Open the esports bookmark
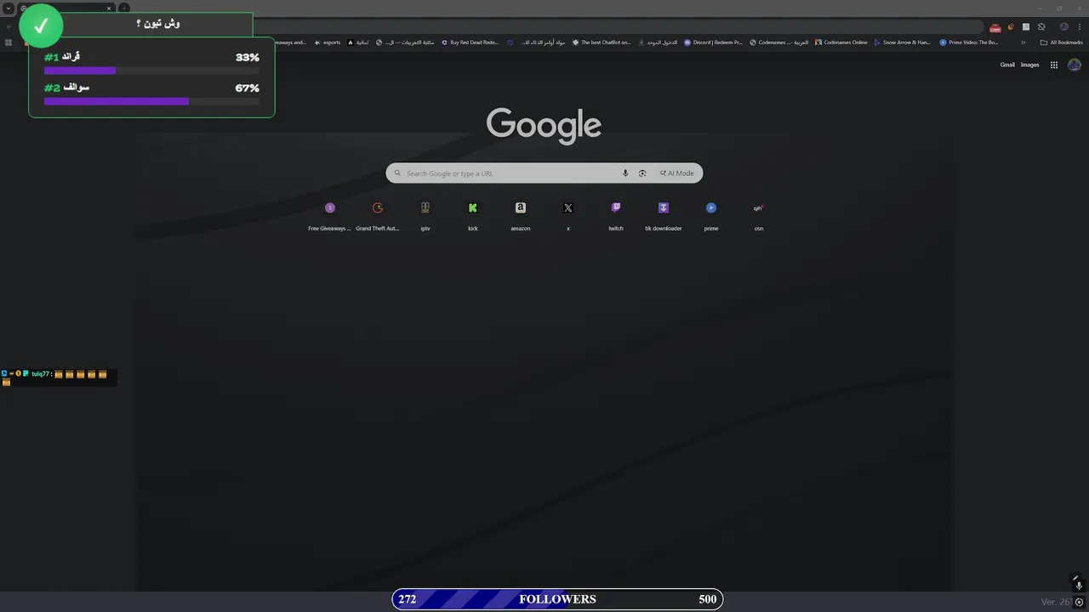This screenshot has height=612, width=1089. click(x=327, y=42)
